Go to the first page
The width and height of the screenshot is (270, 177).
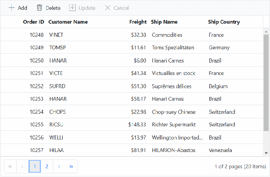10,167
